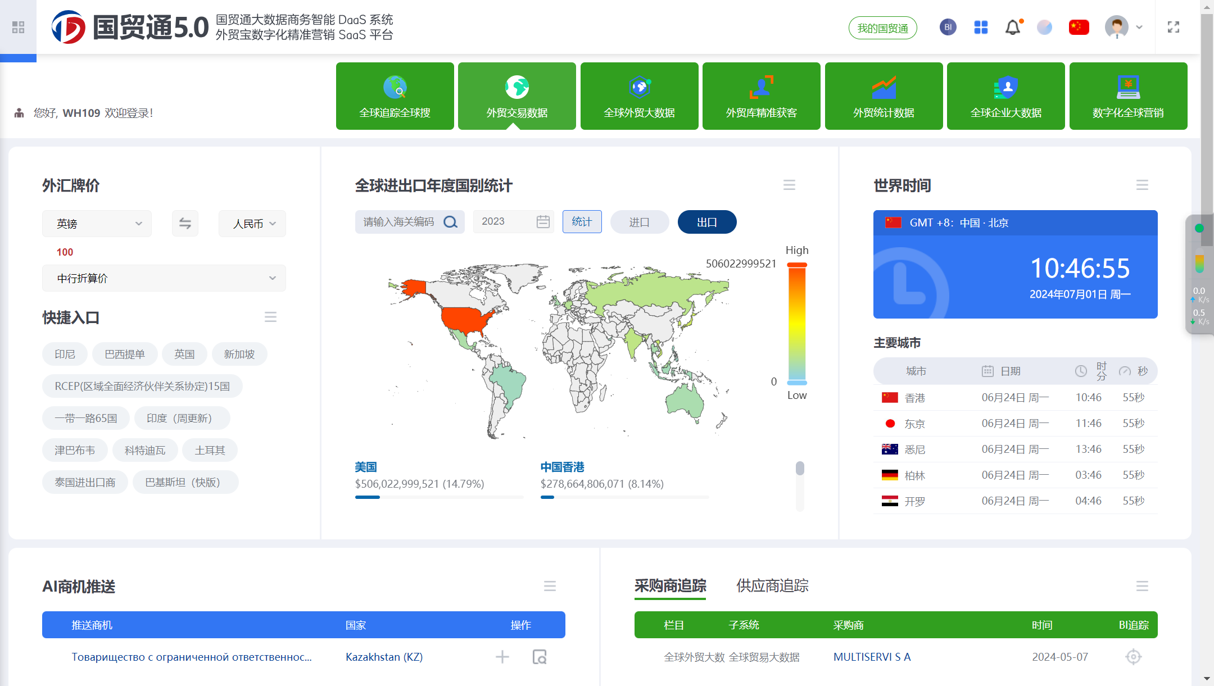Toggle map to 出口 export view
This screenshot has height=686, width=1214.
click(x=706, y=222)
